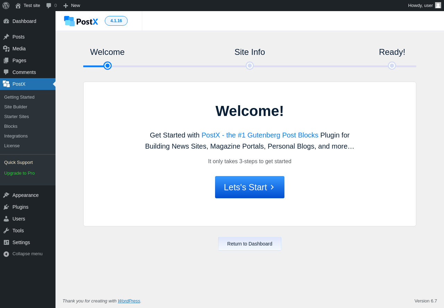Click the Site Info step label
The height and width of the screenshot is (308, 444).
coord(250,52)
